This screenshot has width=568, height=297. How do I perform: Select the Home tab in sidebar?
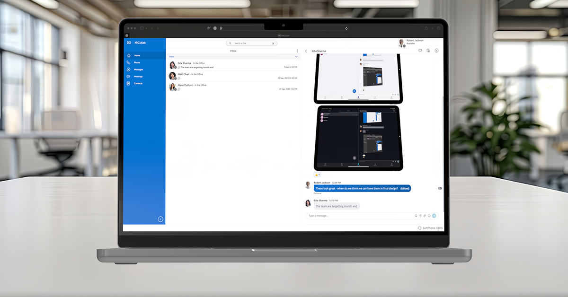coord(137,55)
